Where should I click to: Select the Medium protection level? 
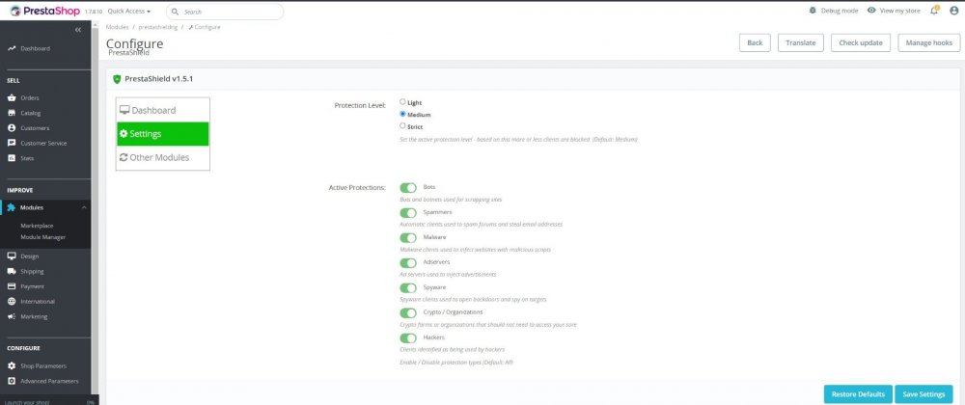[402, 114]
